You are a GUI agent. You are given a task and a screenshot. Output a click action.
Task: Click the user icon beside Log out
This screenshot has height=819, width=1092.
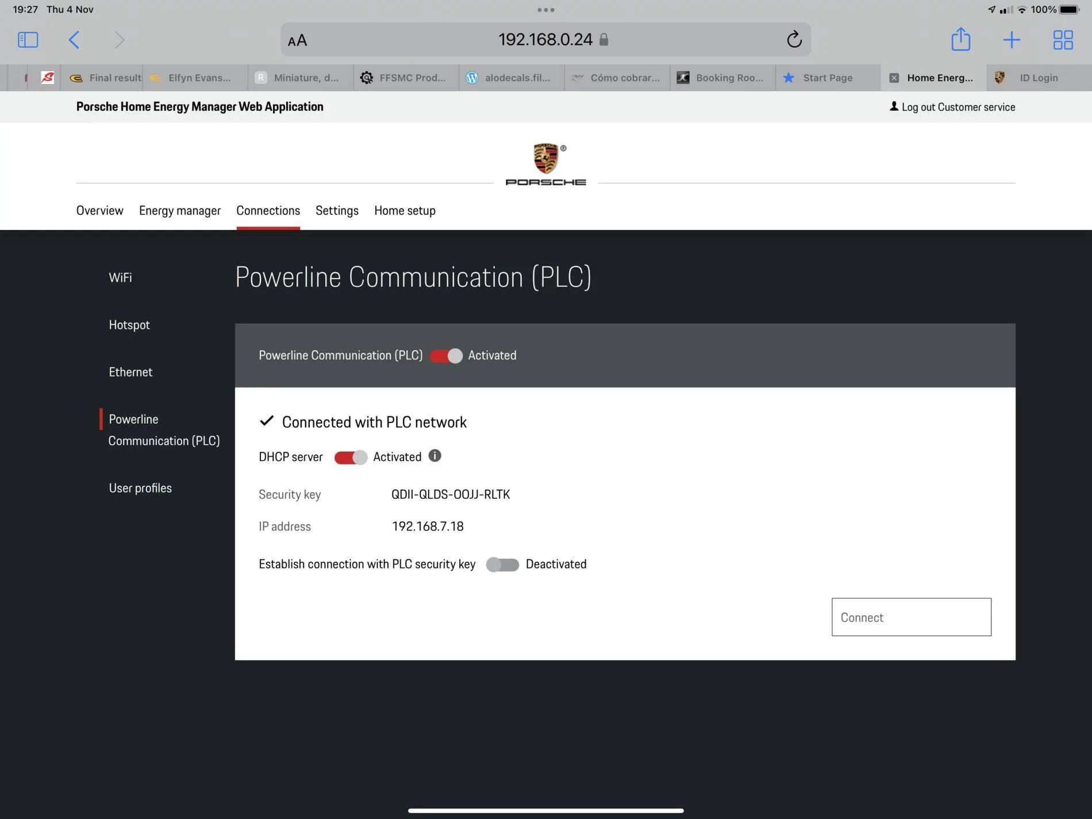[894, 106]
